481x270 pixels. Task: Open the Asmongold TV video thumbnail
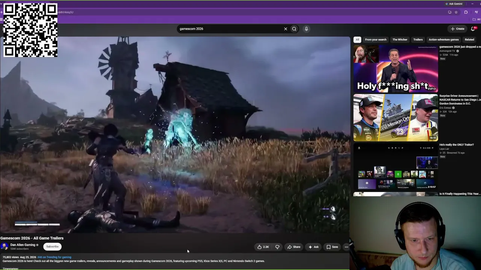(396, 69)
